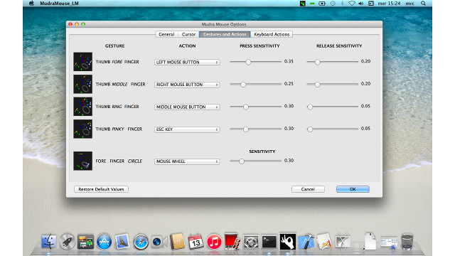Launch the App Store from dock
Screen dimensions: 455x256
pyautogui.click(x=104, y=242)
